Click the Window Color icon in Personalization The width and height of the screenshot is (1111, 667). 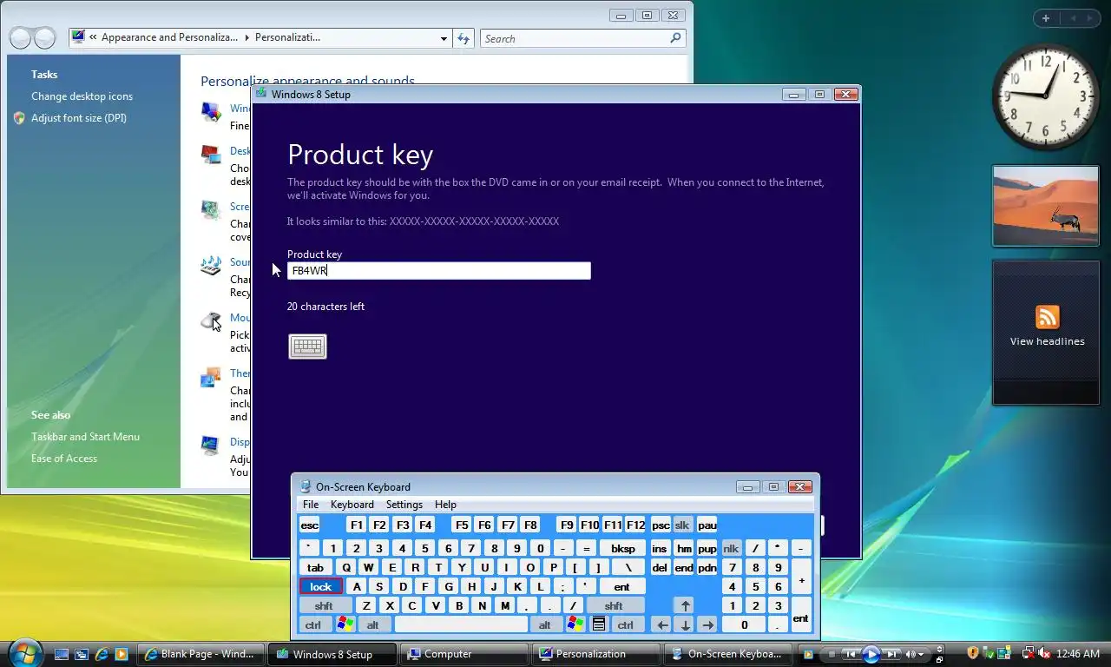(x=211, y=112)
